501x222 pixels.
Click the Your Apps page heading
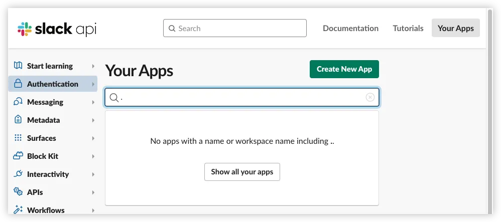139,71
